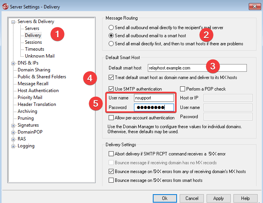Toggle Use SMTP authentication checkbox
This screenshot has height=203, width=263.
[111, 89]
